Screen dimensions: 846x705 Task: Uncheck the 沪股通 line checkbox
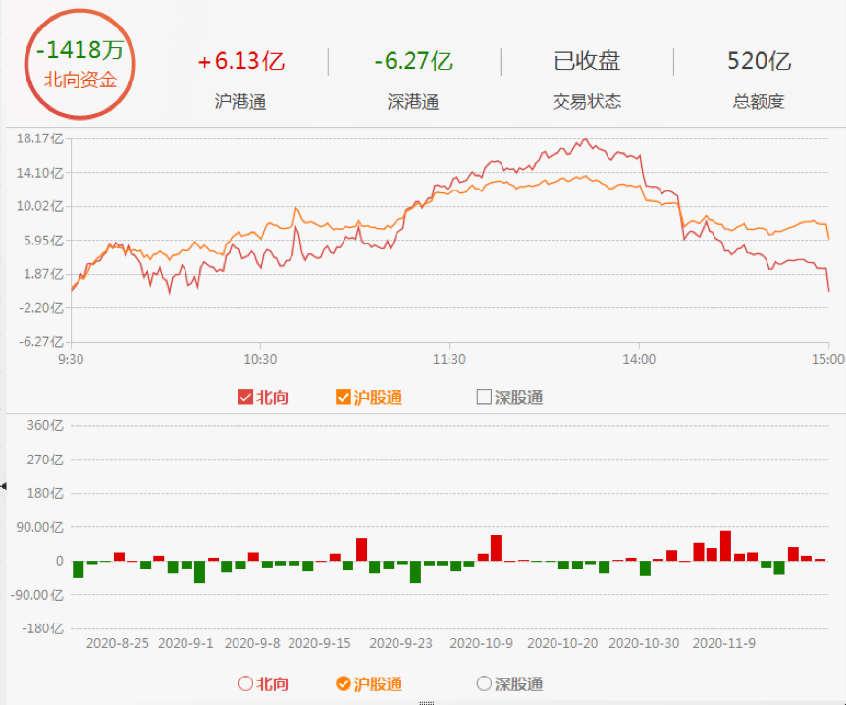pos(344,397)
